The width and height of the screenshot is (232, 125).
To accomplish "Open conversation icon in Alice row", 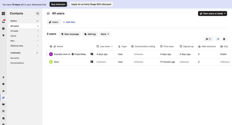I will 92,62.
